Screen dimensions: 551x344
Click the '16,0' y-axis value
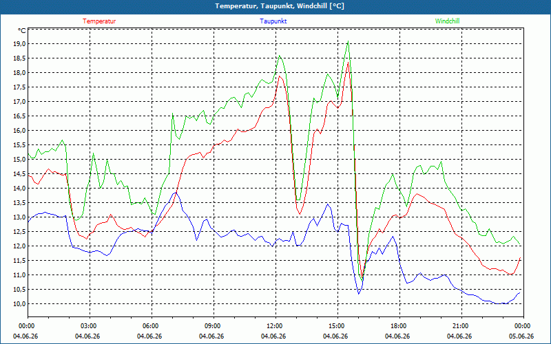[19, 131]
